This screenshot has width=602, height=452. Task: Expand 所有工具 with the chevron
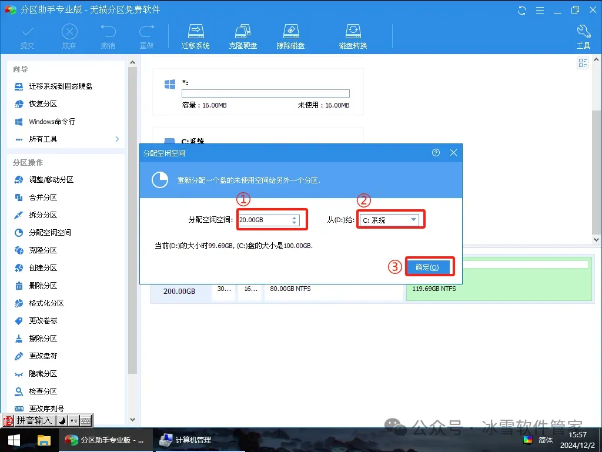tap(117, 139)
